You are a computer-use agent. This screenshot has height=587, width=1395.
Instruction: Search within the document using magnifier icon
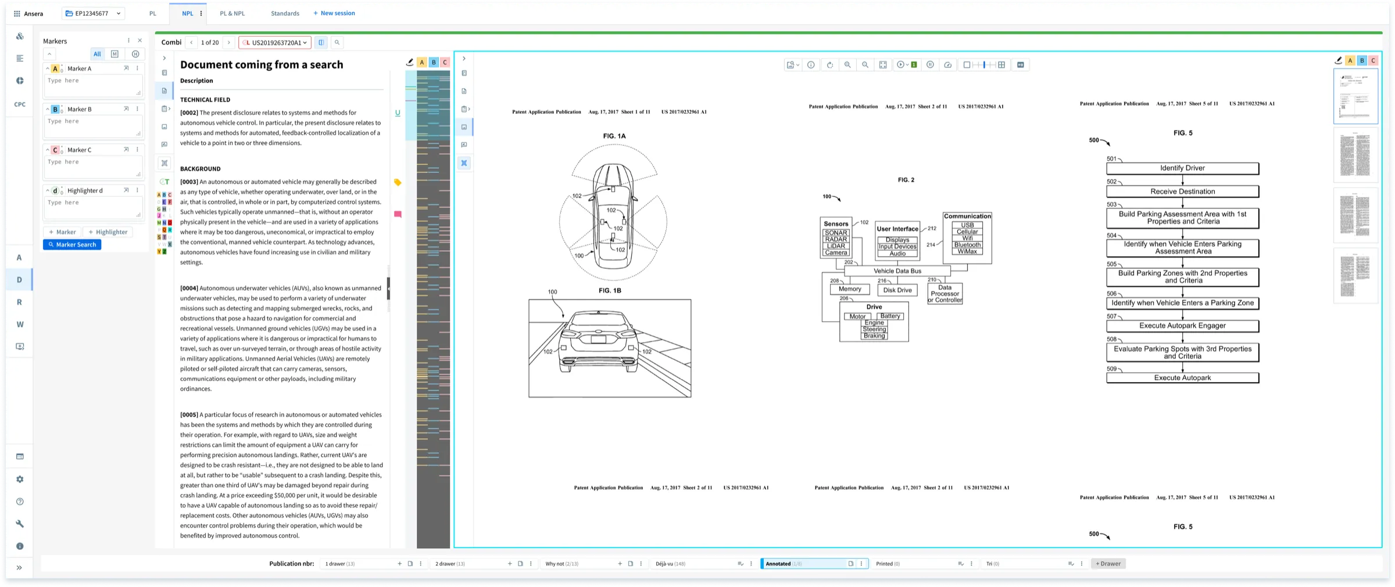(337, 42)
